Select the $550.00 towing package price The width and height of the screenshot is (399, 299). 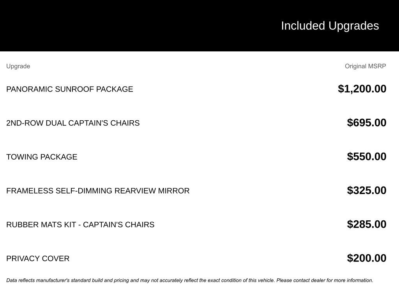(x=367, y=157)
